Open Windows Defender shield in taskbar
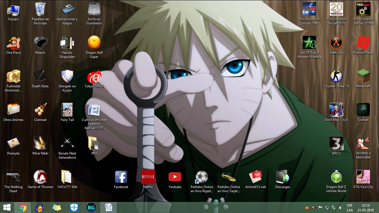The height and width of the screenshot is (213, 379). click(x=74, y=207)
